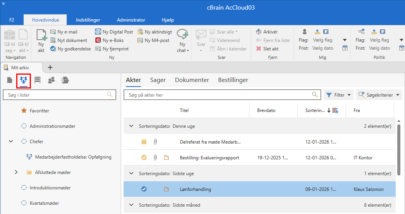Click Videresend
The width and height of the screenshot is (405, 214).
224,40
